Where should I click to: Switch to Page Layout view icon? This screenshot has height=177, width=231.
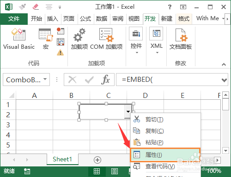point(115,171)
